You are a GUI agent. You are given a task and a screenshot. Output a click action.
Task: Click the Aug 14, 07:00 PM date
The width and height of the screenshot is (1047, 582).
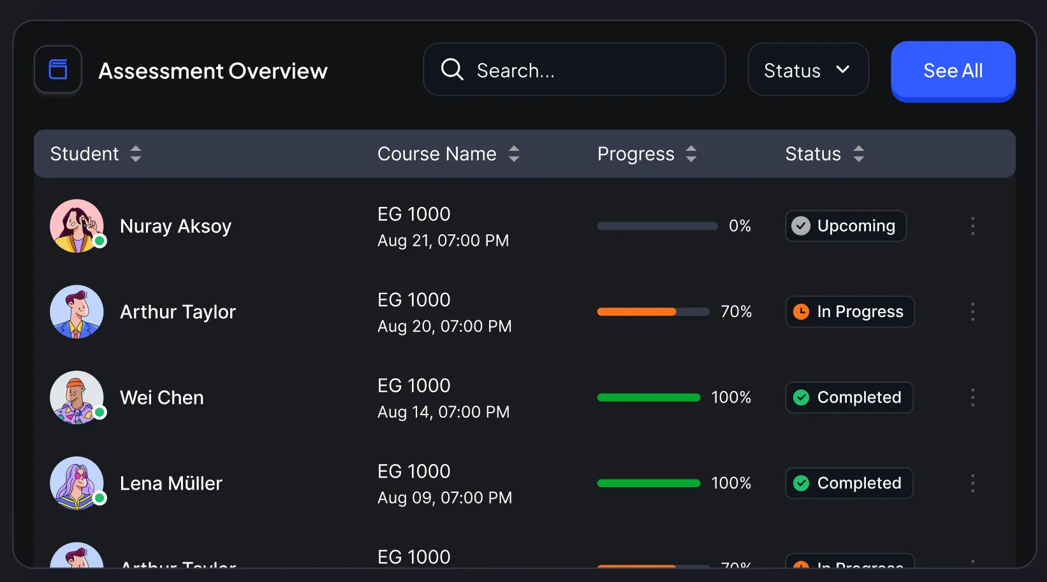444,412
